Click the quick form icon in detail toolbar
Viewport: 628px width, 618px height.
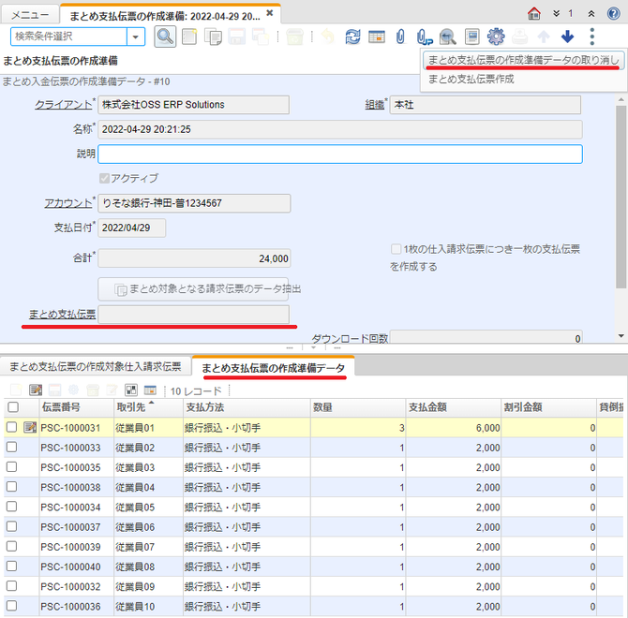click(x=131, y=390)
